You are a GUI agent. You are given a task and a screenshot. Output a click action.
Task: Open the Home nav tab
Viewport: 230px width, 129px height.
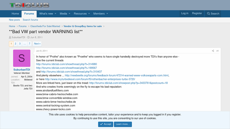click(x=15, y=13)
